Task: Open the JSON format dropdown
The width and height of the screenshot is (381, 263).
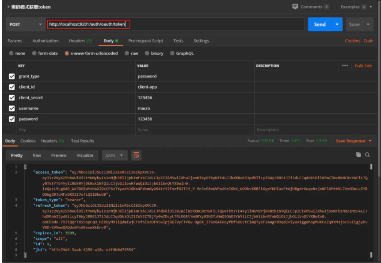Action: tap(114, 155)
